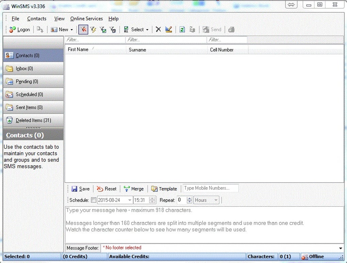Screen dimensions: 347x263
Task: Open the Help menu
Action: pos(114,19)
